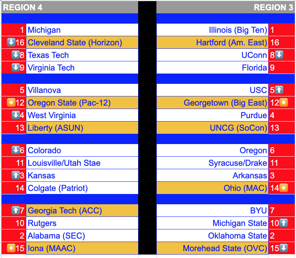This screenshot has height=258, width=296.
Task: Select the Alabama (SEC) cell
Action: (82, 236)
